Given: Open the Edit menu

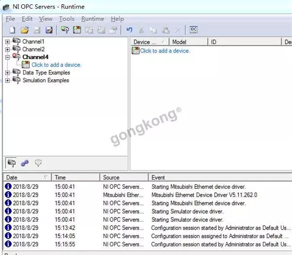Looking at the screenshot, I should (x=27, y=19).
